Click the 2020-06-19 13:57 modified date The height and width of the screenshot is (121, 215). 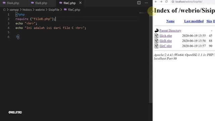coord(194,46)
